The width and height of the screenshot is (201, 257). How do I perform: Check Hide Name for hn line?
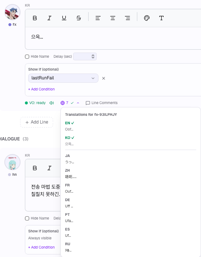click(27, 218)
